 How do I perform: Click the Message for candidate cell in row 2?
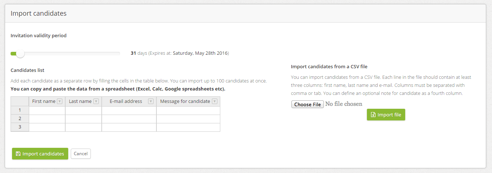(x=188, y=119)
